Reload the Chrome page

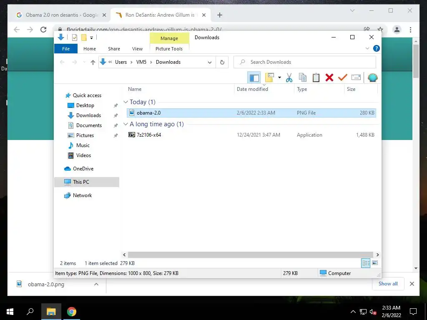point(43,30)
